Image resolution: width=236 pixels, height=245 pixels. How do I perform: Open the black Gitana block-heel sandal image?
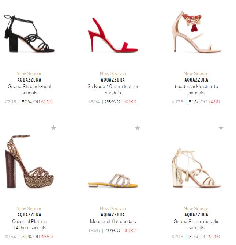[29, 34]
